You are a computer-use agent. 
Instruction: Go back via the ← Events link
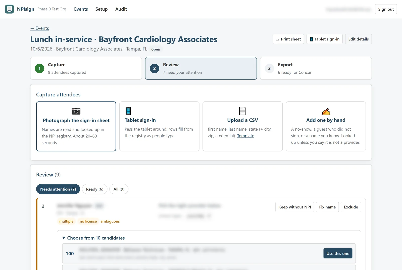(40, 28)
